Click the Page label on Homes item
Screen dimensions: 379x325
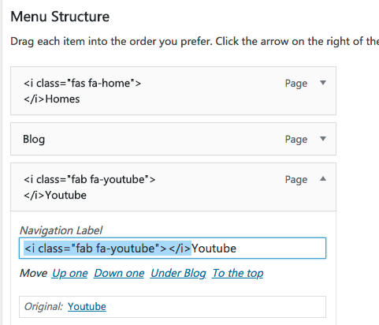(296, 84)
